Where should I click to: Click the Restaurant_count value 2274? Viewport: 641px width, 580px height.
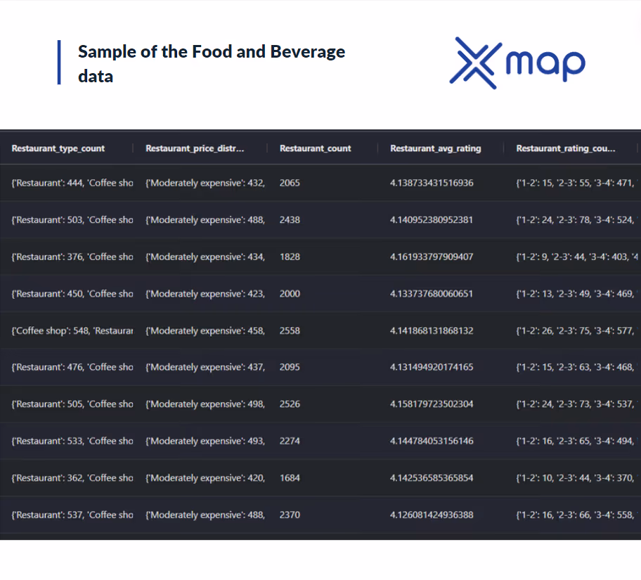(290, 441)
